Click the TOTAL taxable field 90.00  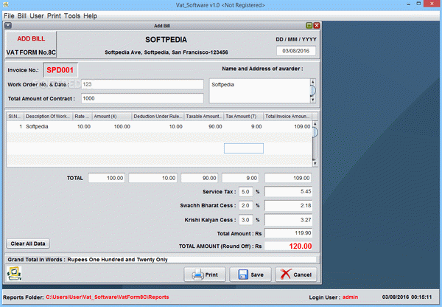(x=200, y=178)
